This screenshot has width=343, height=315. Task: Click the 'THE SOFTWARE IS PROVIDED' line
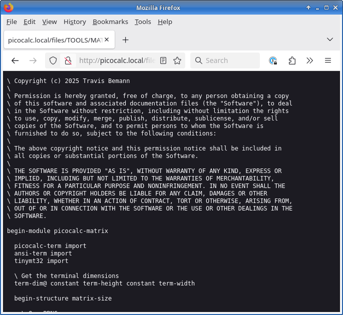coord(144,171)
